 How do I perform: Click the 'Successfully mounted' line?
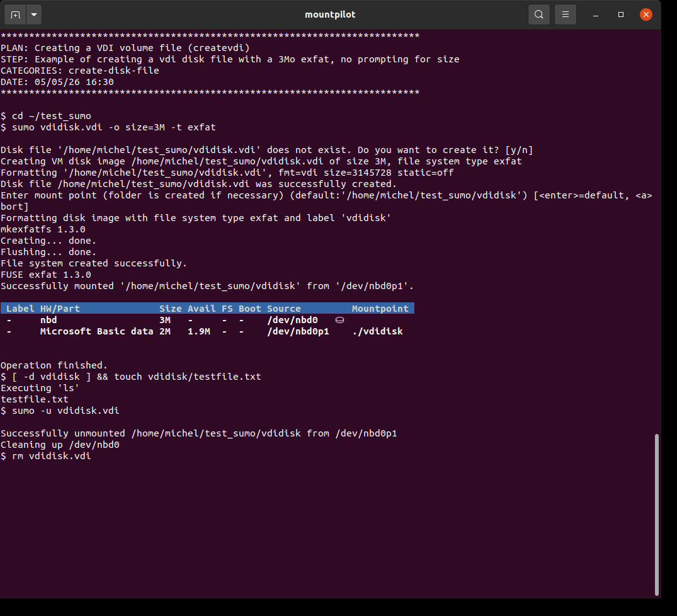pos(207,286)
